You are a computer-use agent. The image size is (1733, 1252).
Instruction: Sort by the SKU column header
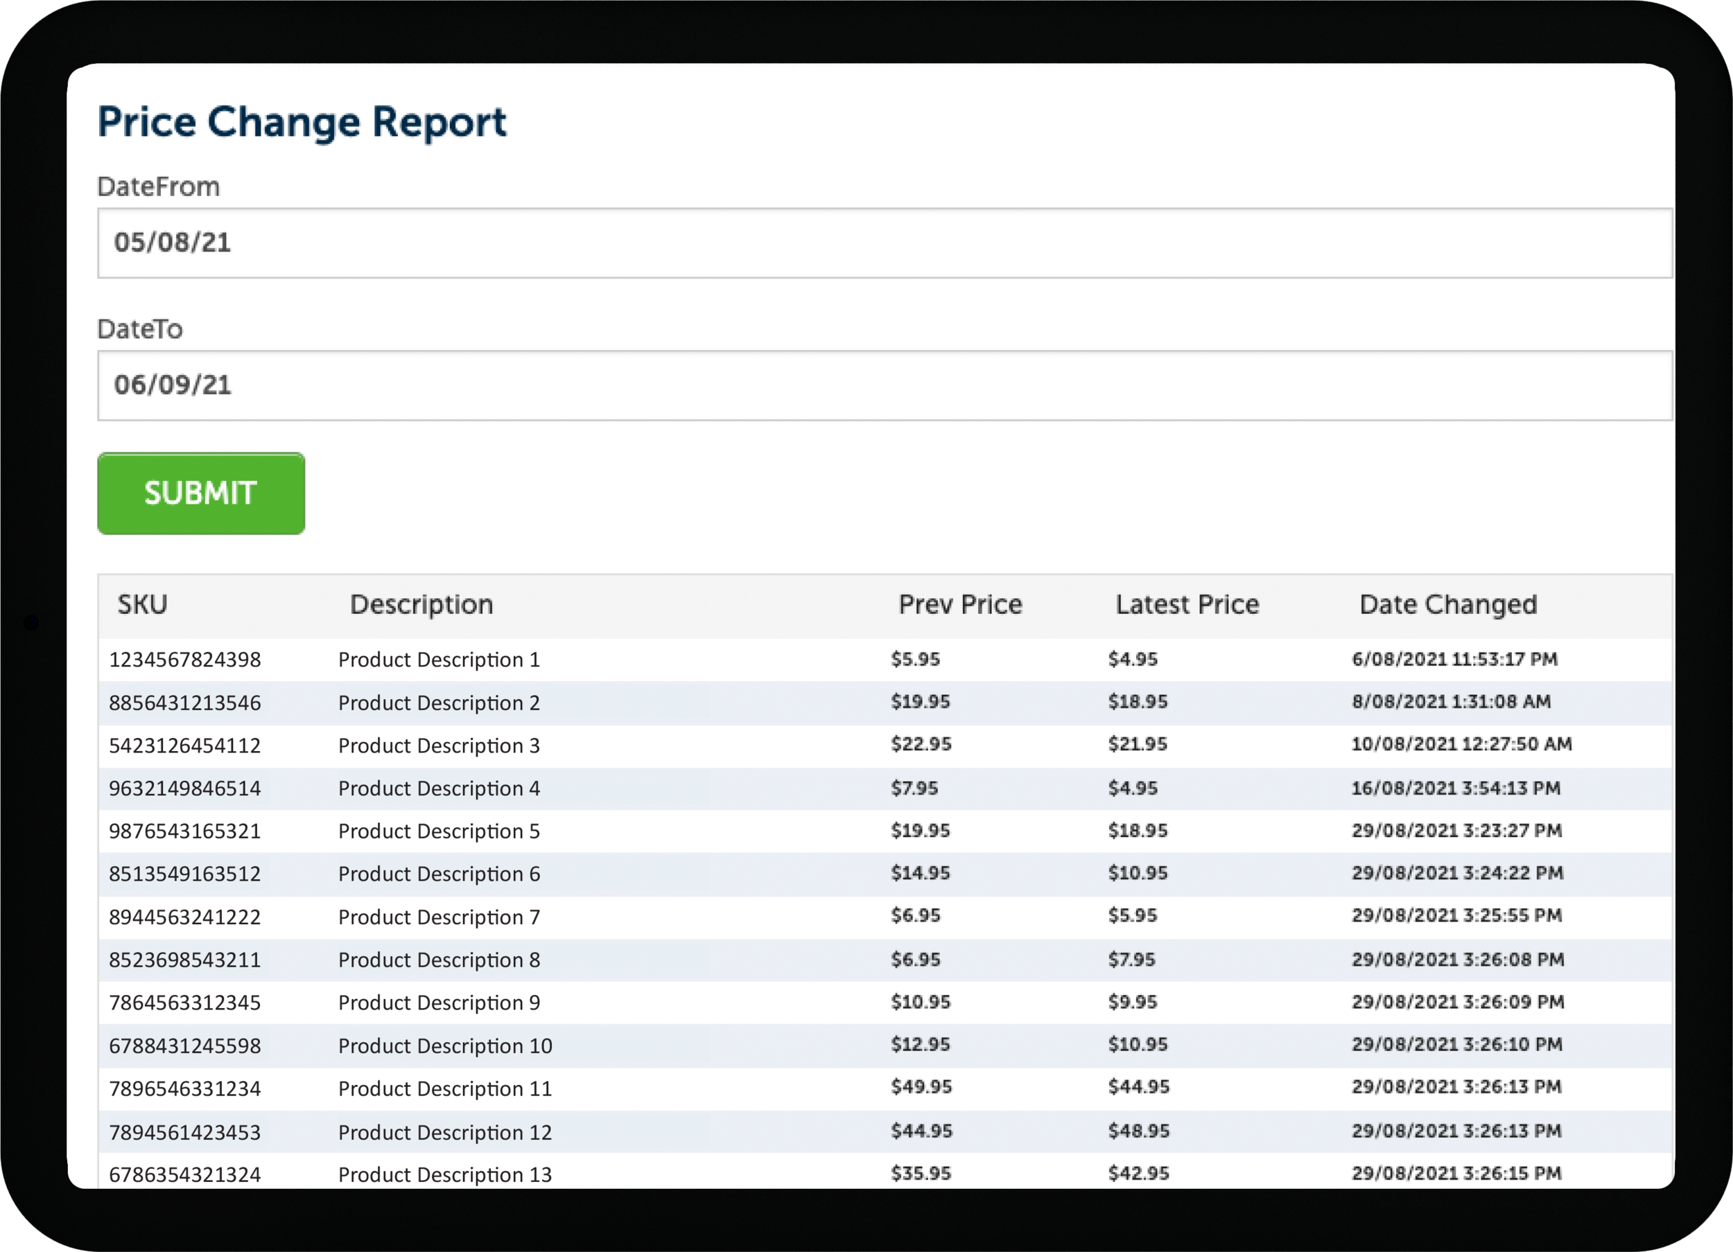tap(142, 604)
